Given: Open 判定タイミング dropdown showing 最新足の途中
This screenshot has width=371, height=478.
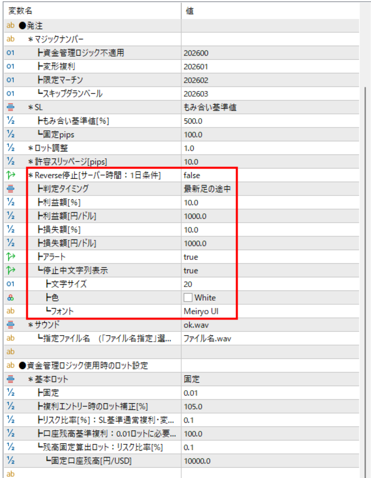Looking at the screenshot, I should click(207, 189).
